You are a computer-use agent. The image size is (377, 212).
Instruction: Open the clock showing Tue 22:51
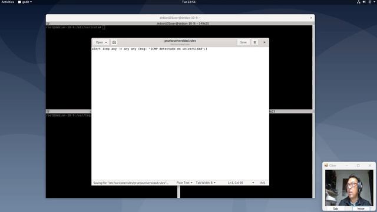click(188, 2)
